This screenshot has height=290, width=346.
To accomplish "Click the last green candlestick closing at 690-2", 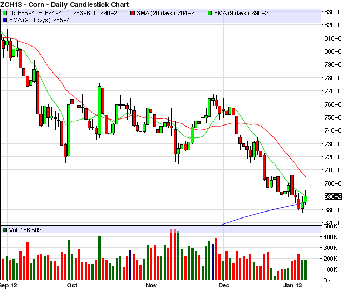I will 305,199.
